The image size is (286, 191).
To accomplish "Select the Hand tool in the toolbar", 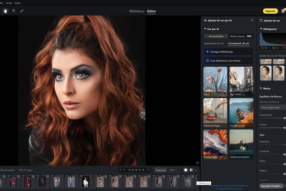I will [x=5, y=11].
